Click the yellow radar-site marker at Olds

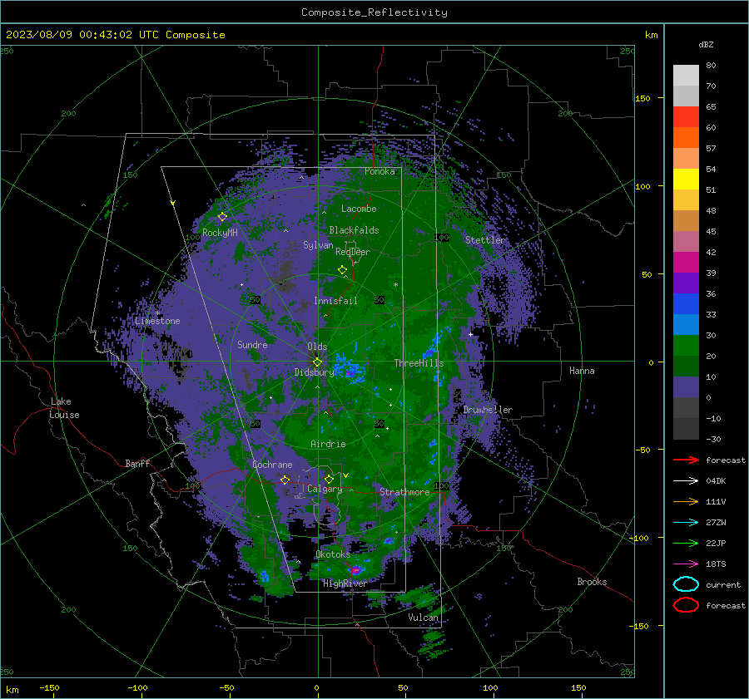pyautogui.click(x=317, y=362)
